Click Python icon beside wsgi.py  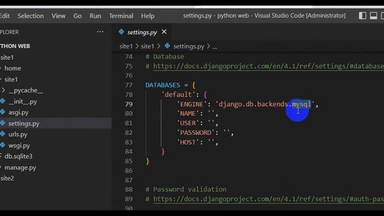click(x=2, y=145)
